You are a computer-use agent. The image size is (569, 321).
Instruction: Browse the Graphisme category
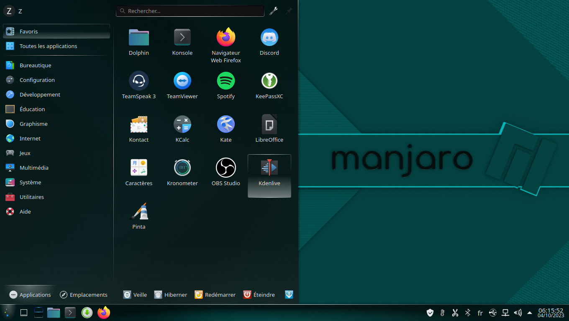56,124
